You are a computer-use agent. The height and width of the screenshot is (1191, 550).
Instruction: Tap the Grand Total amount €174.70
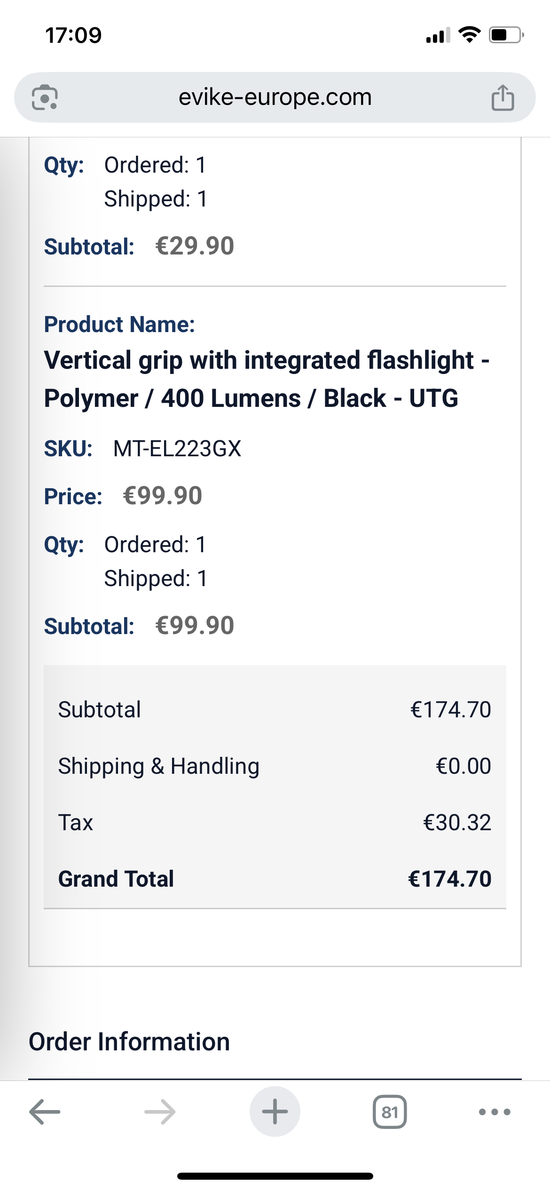point(450,879)
